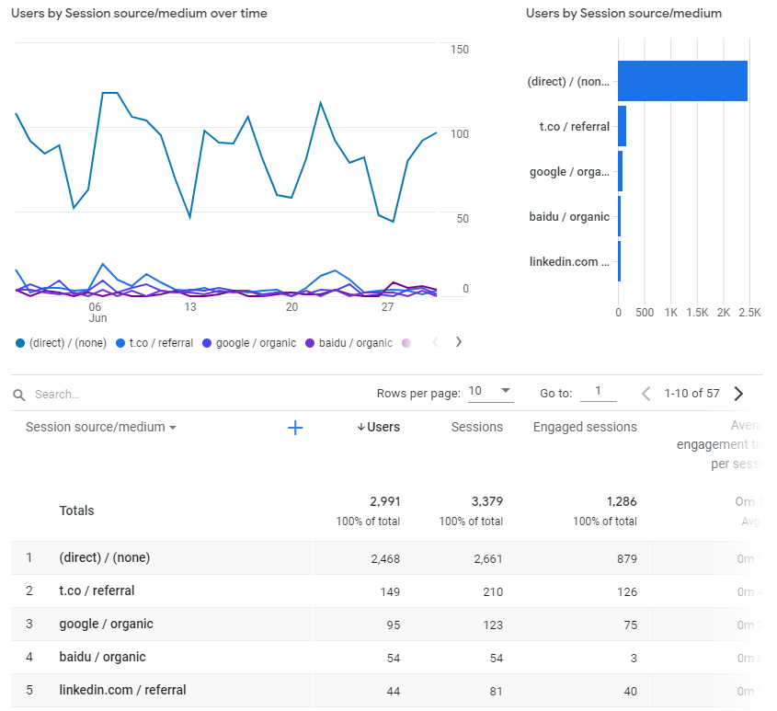Click the Users sort descending arrow
The height and width of the screenshot is (711, 777).
361,427
